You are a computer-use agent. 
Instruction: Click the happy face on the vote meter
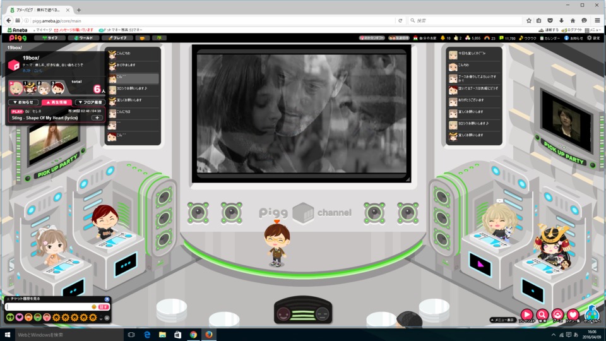tap(283, 313)
